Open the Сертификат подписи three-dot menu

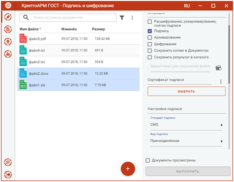click(221, 81)
